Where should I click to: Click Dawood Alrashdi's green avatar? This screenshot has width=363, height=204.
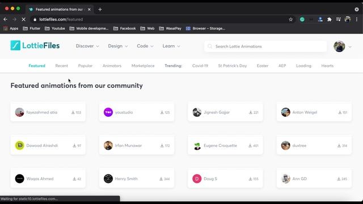click(x=19, y=146)
